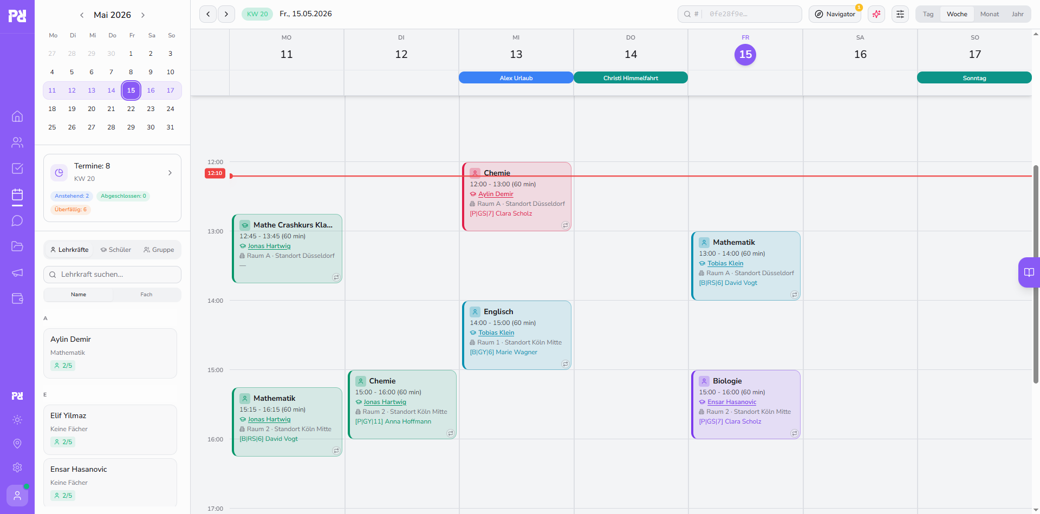
Task: Open the folder icon in sidebar
Action: point(17,246)
